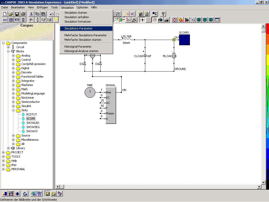Screen dimensions: 269x202
Task: Toggle the background picture button in the bottom toolbar
Action: (48, 194)
